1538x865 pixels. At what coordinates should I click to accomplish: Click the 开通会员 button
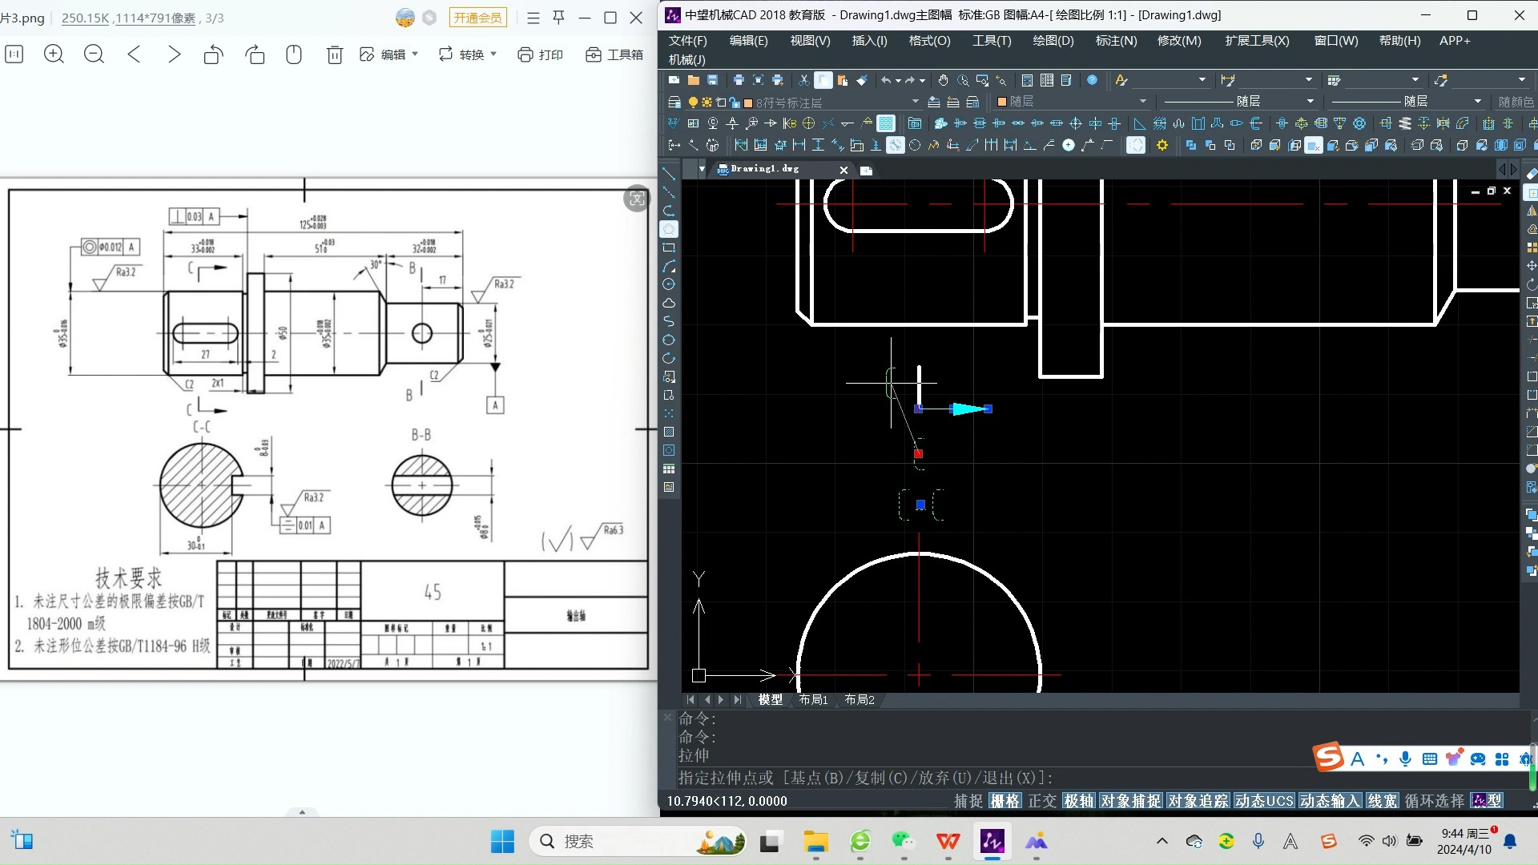pyautogui.click(x=477, y=18)
